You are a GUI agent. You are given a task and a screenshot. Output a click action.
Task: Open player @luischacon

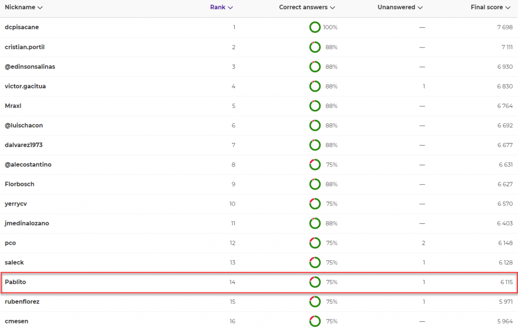24,125
